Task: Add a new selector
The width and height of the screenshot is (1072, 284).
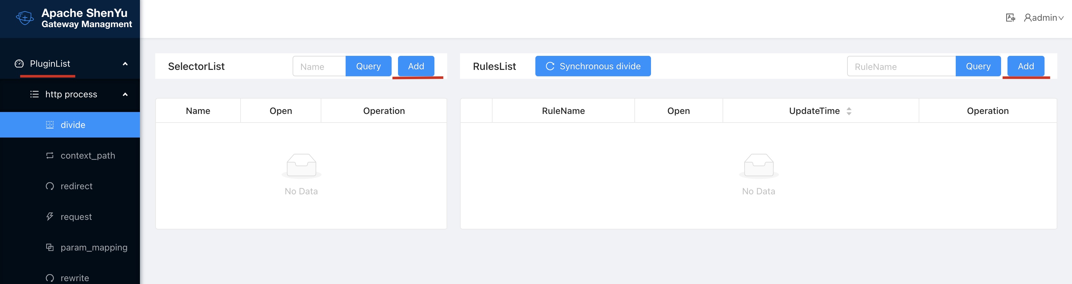Action: 416,66
